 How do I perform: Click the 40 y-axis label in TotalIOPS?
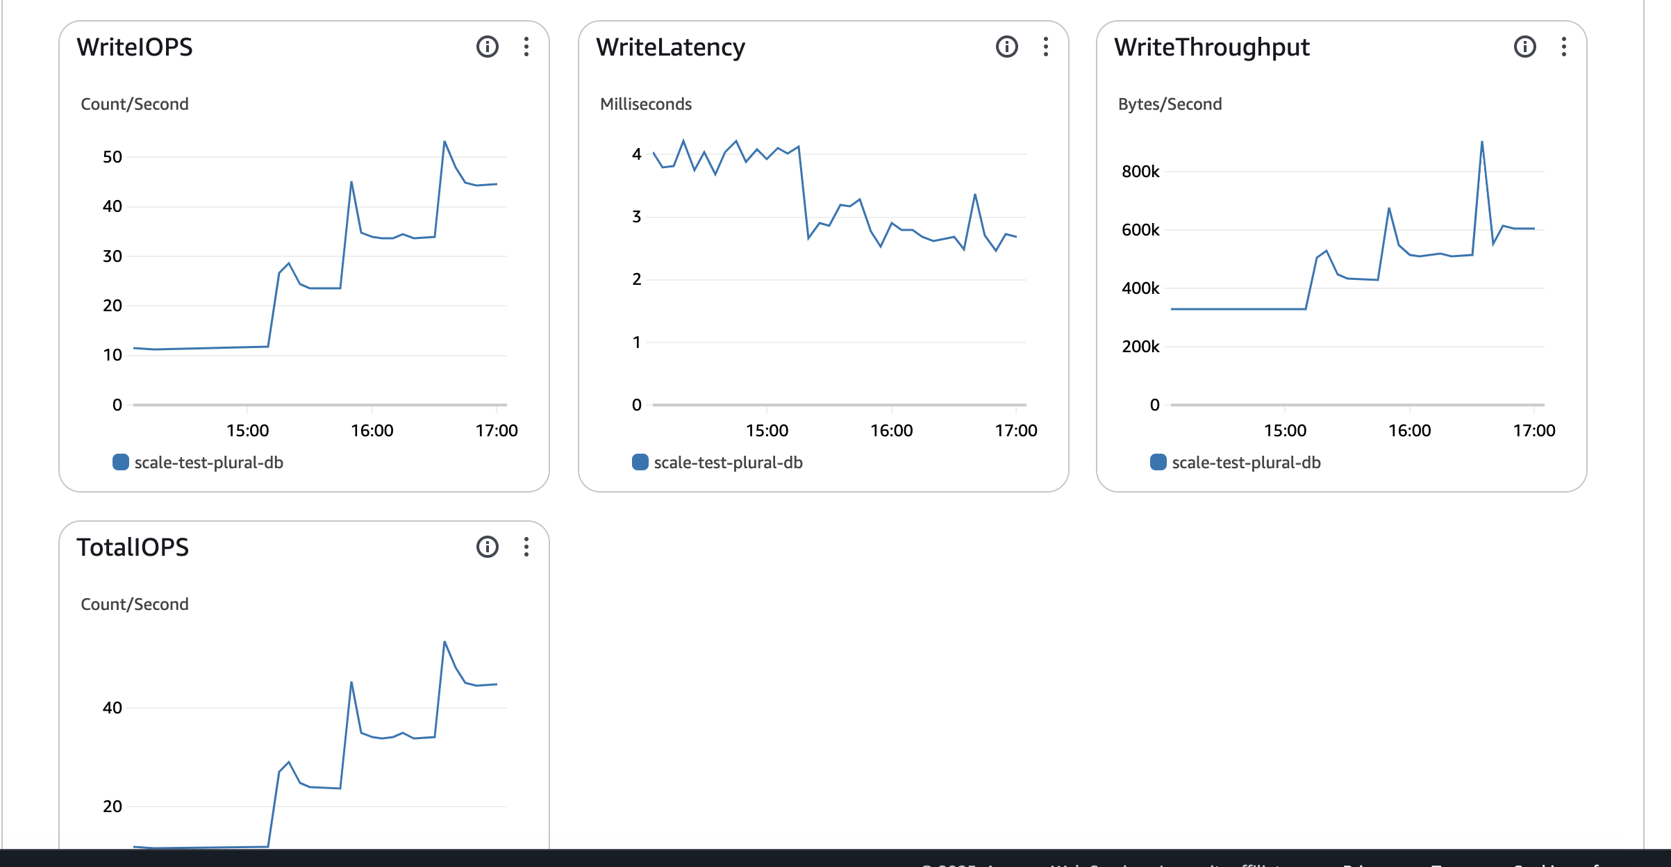click(113, 708)
